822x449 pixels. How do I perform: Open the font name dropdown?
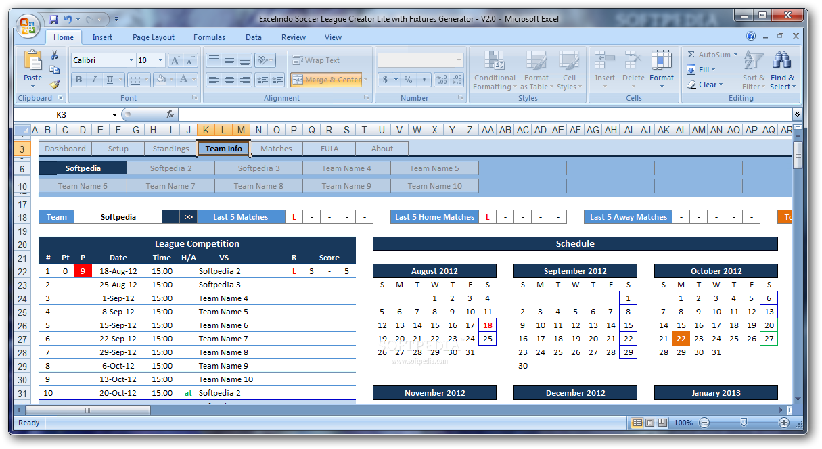point(131,60)
